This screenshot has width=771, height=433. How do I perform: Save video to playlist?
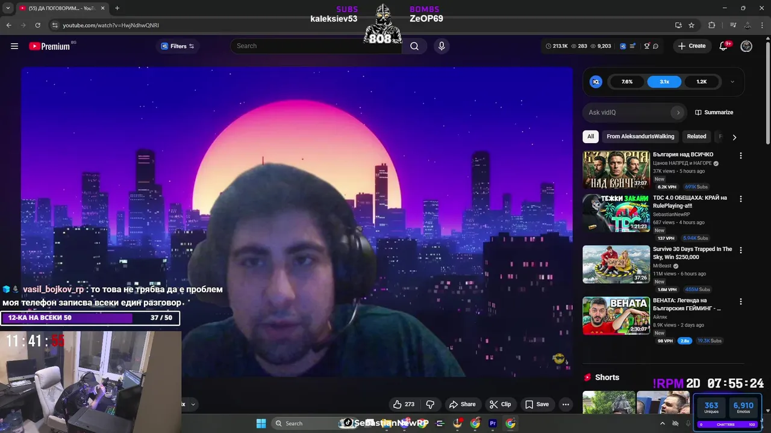[x=537, y=404]
